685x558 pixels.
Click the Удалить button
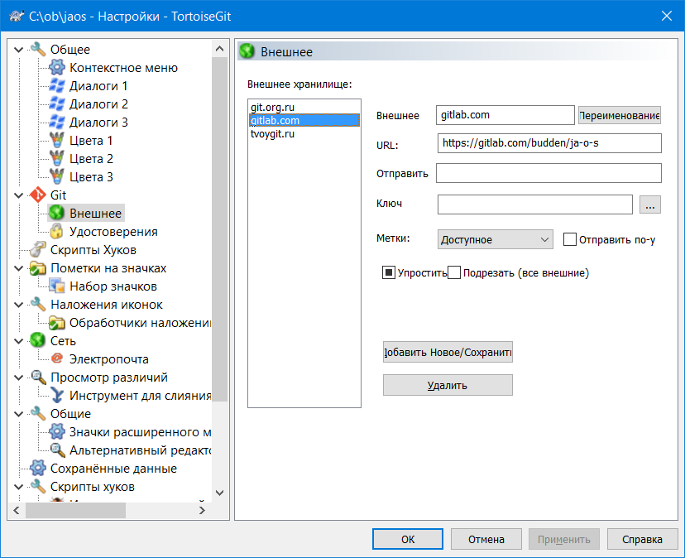[448, 385]
